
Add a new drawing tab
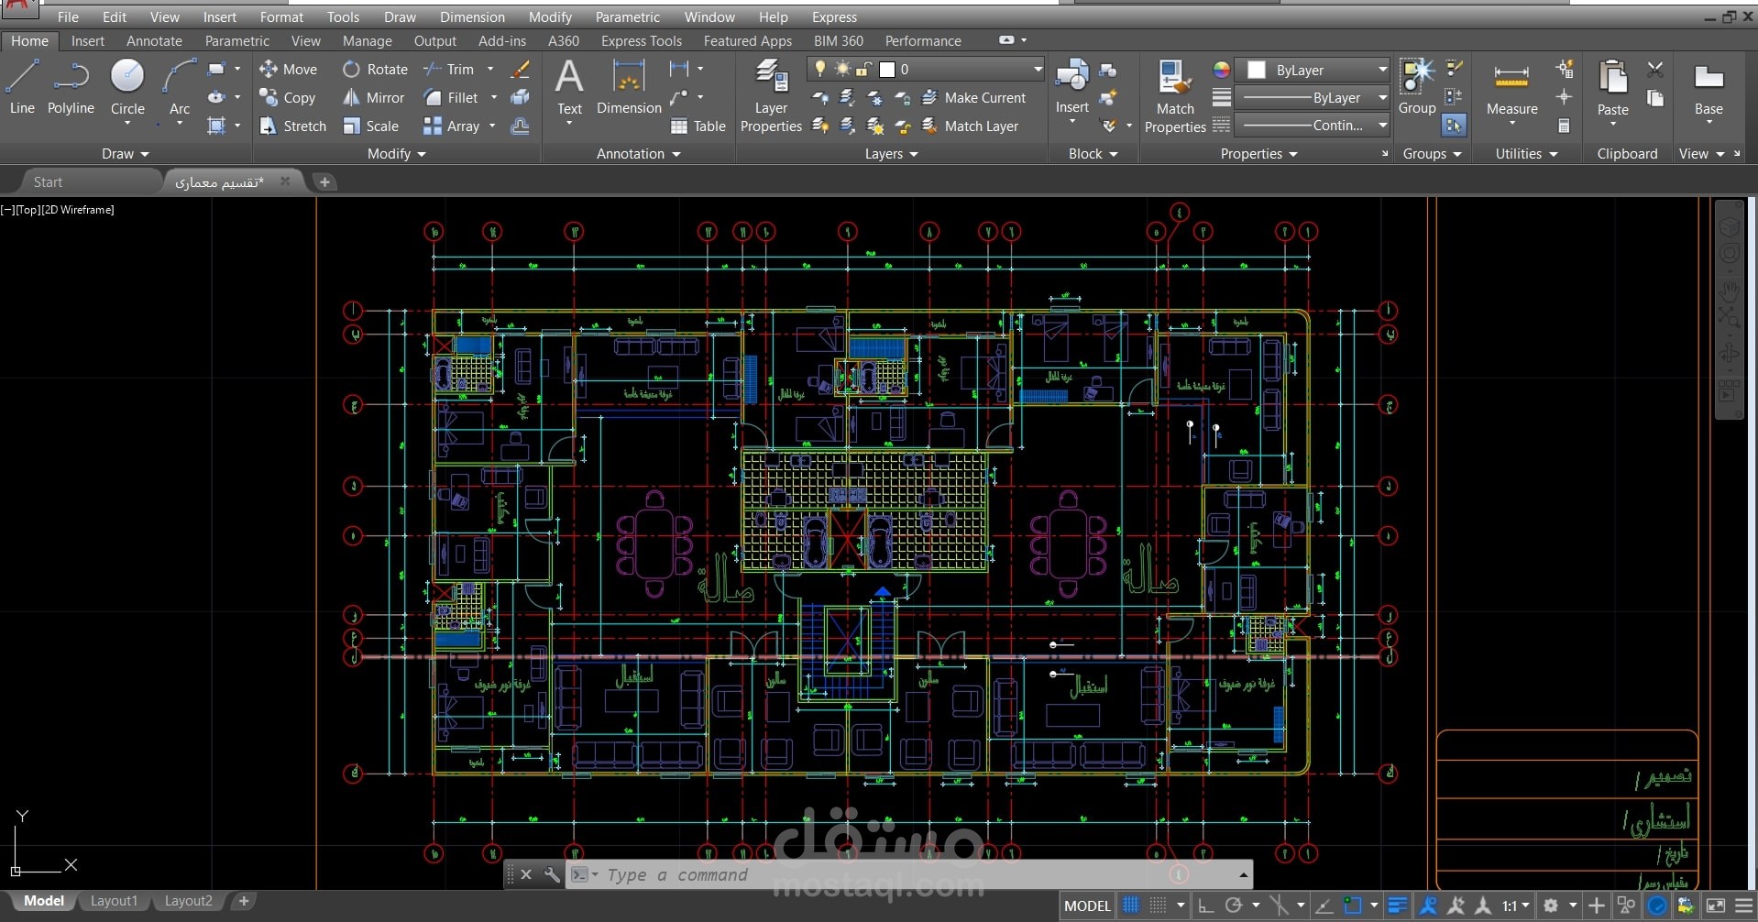point(324,181)
